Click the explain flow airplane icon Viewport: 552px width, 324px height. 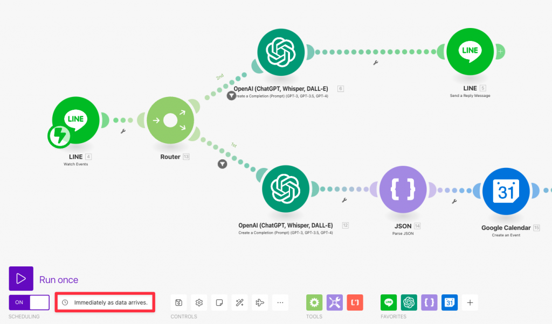(260, 302)
